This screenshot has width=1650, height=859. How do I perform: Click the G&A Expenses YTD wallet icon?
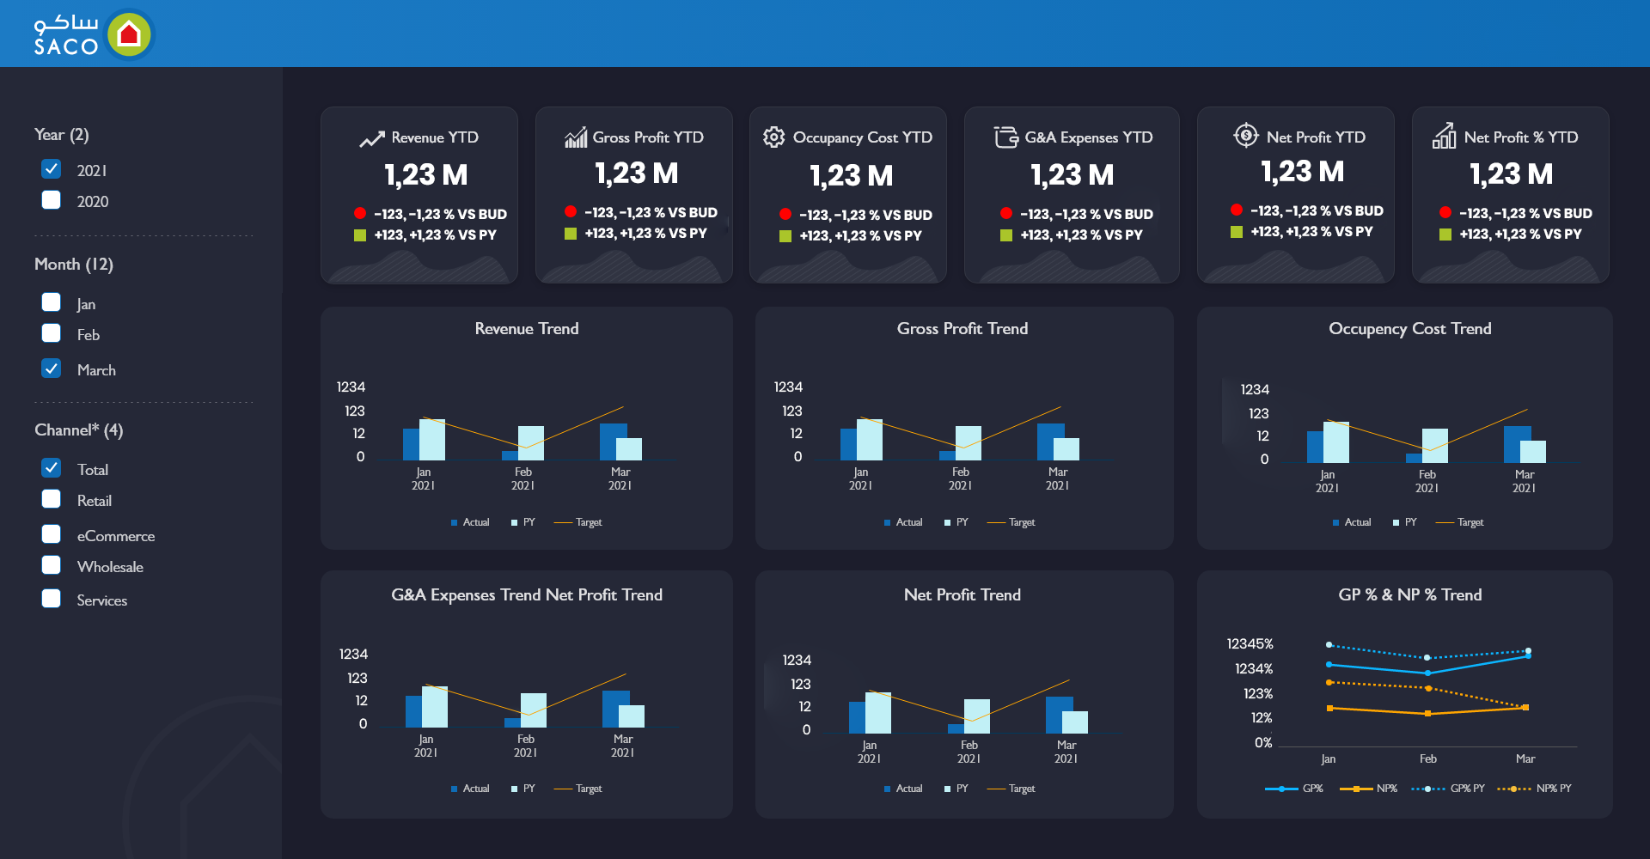[x=1005, y=137]
